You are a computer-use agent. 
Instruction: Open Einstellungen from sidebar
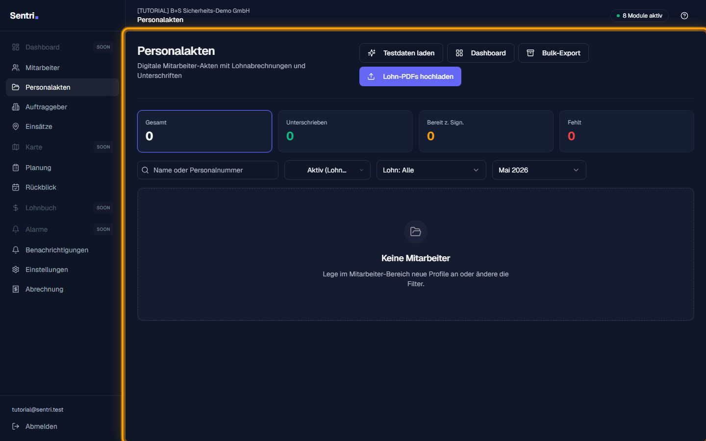(62, 269)
